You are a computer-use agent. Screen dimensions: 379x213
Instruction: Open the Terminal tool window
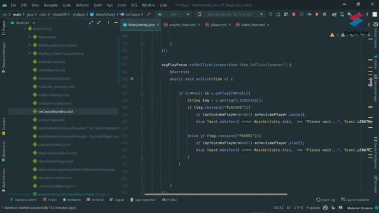[x=95, y=200]
